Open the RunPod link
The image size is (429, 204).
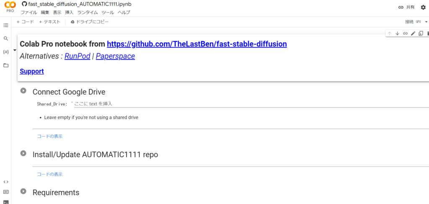77,56
